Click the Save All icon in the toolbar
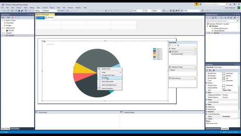 [22, 11]
